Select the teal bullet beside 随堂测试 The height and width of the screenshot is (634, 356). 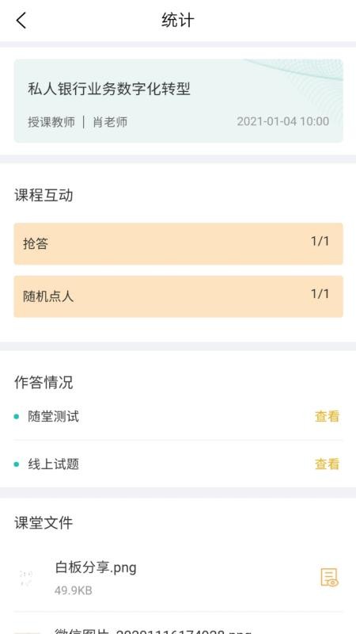(x=16, y=417)
